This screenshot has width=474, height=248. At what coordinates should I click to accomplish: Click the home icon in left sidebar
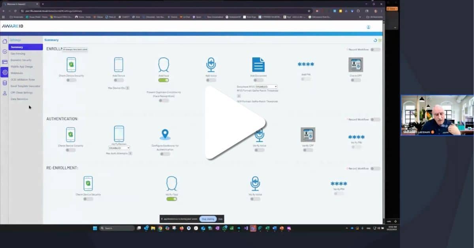pos(4,41)
